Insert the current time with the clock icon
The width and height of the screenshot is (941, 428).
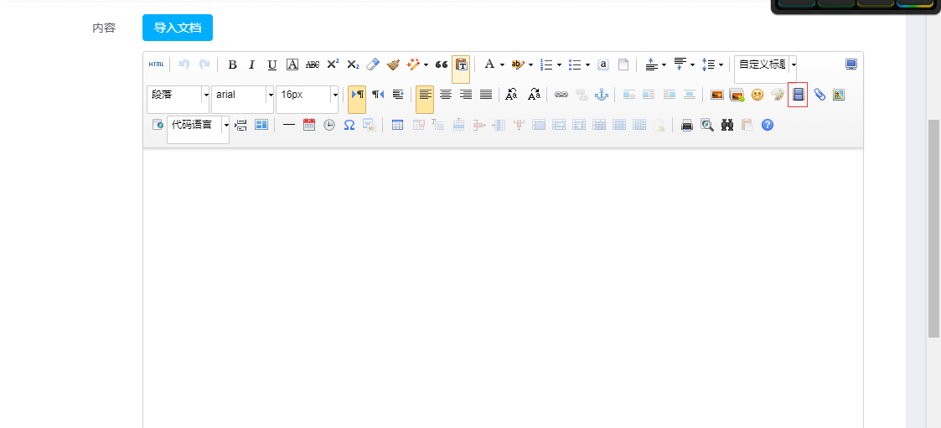click(329, 125)
